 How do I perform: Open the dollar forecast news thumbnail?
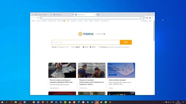point(62,70)
